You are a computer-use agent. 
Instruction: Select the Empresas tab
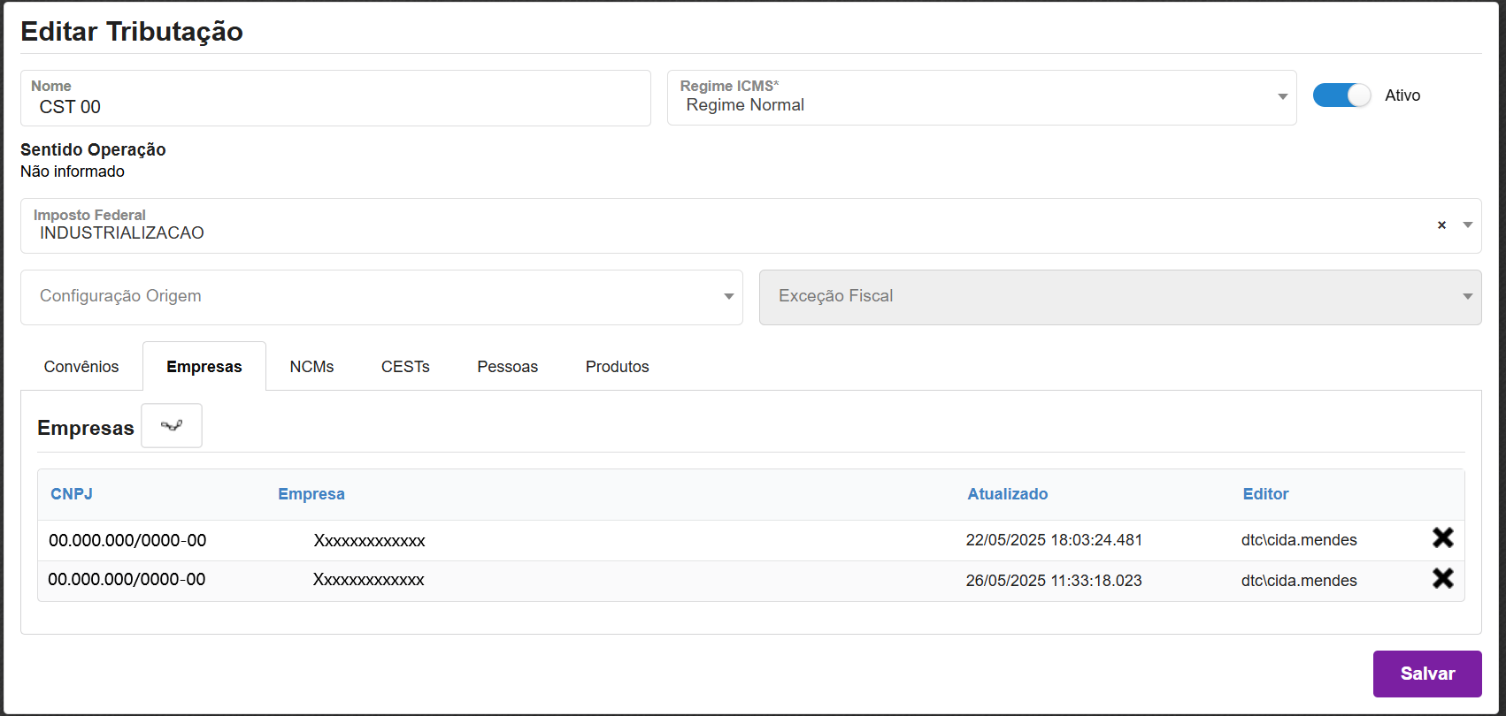coord(204,367)
